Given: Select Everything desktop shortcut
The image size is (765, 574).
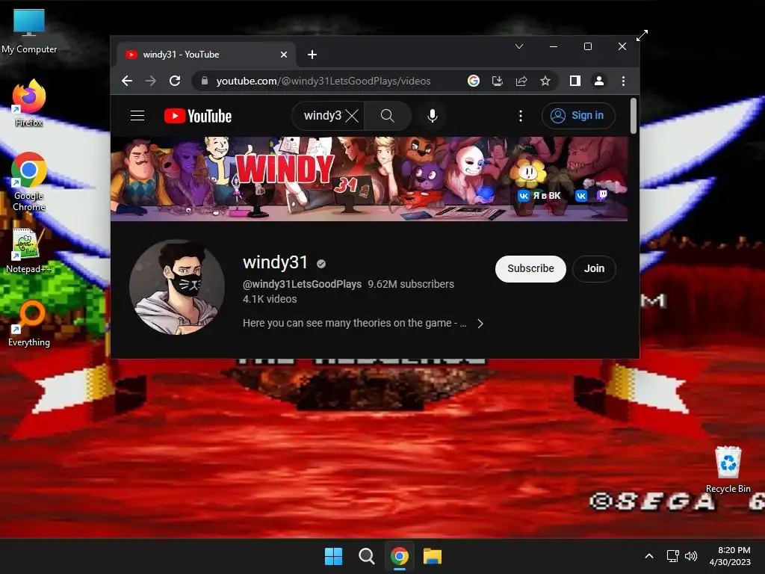Looking at the screenshot, I should point(29,323).
